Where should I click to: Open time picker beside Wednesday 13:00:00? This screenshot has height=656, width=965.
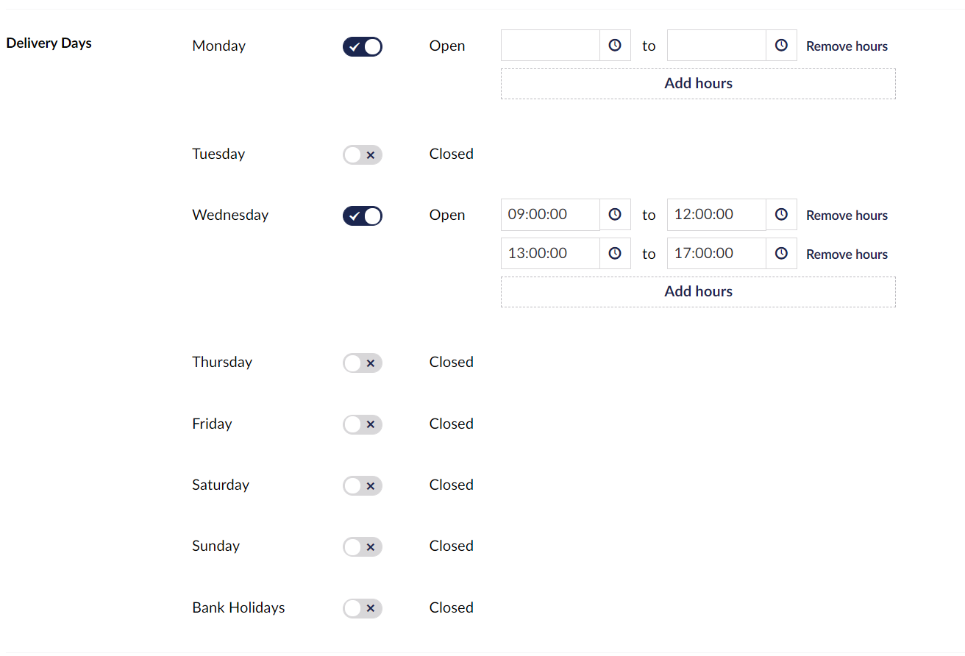coord(615,254)
